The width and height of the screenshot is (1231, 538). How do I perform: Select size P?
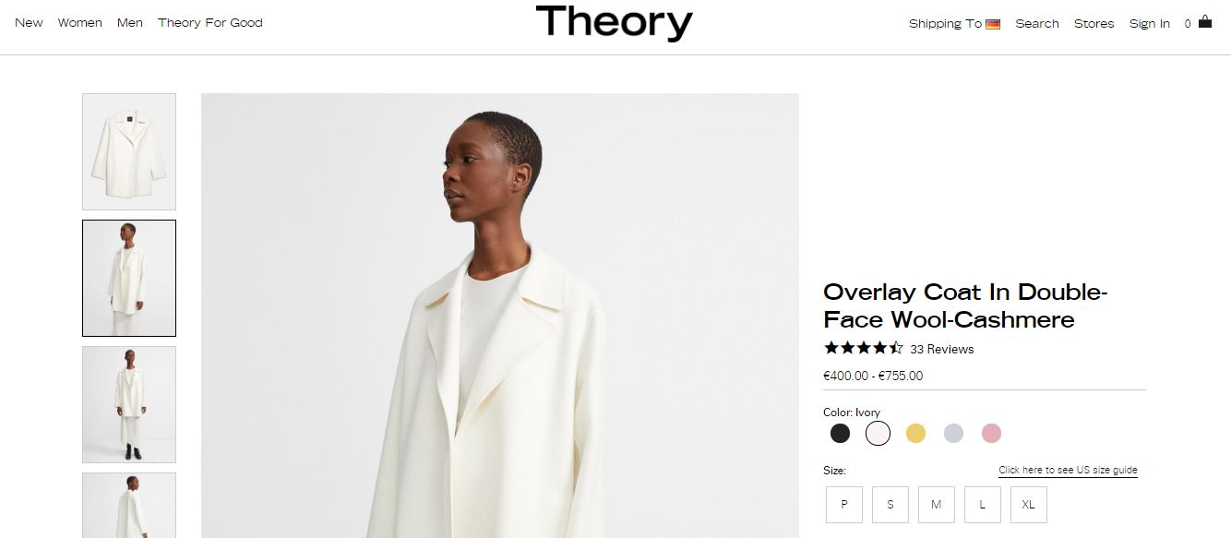click(844, 505)
